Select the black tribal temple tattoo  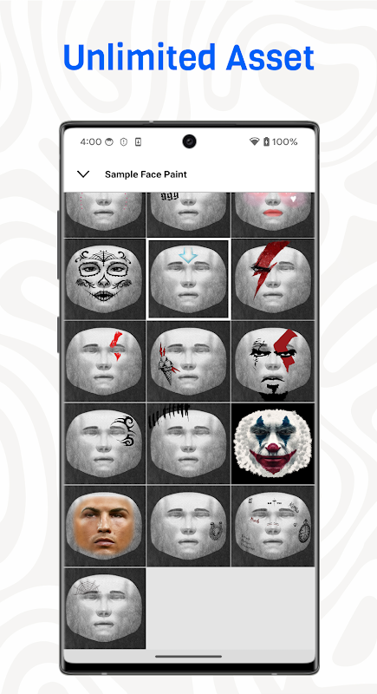105,443
